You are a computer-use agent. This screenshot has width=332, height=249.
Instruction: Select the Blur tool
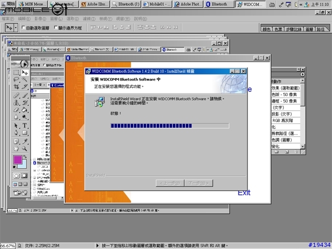(16, 117)
